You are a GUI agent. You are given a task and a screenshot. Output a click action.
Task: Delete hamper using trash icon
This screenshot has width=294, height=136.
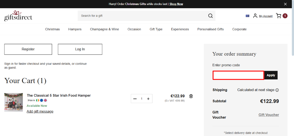pos(191,96)
